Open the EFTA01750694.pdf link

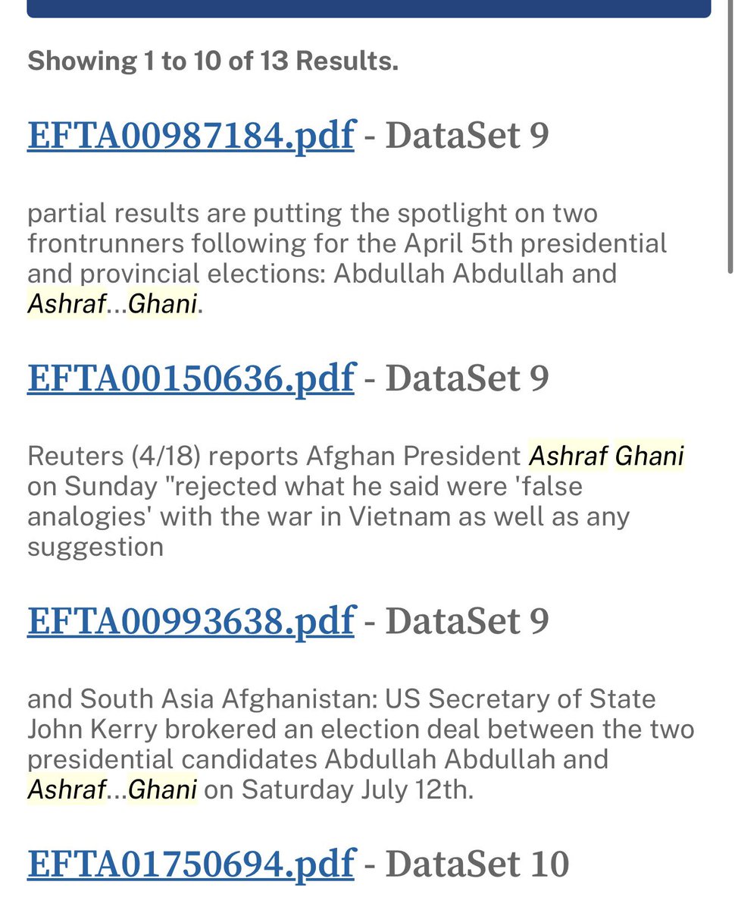pos(191,864)
